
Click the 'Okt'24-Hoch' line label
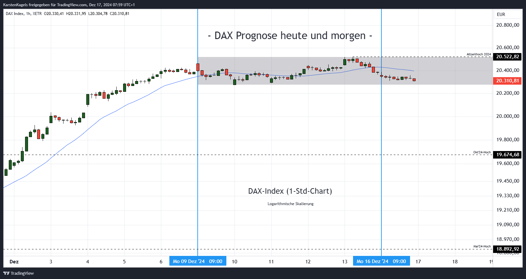[482, 152]
